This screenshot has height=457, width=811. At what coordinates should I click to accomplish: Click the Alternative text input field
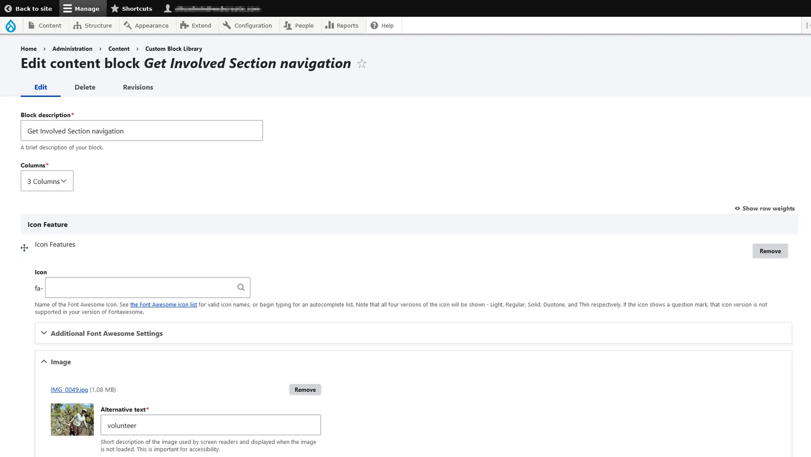click(x=210, y=425)
